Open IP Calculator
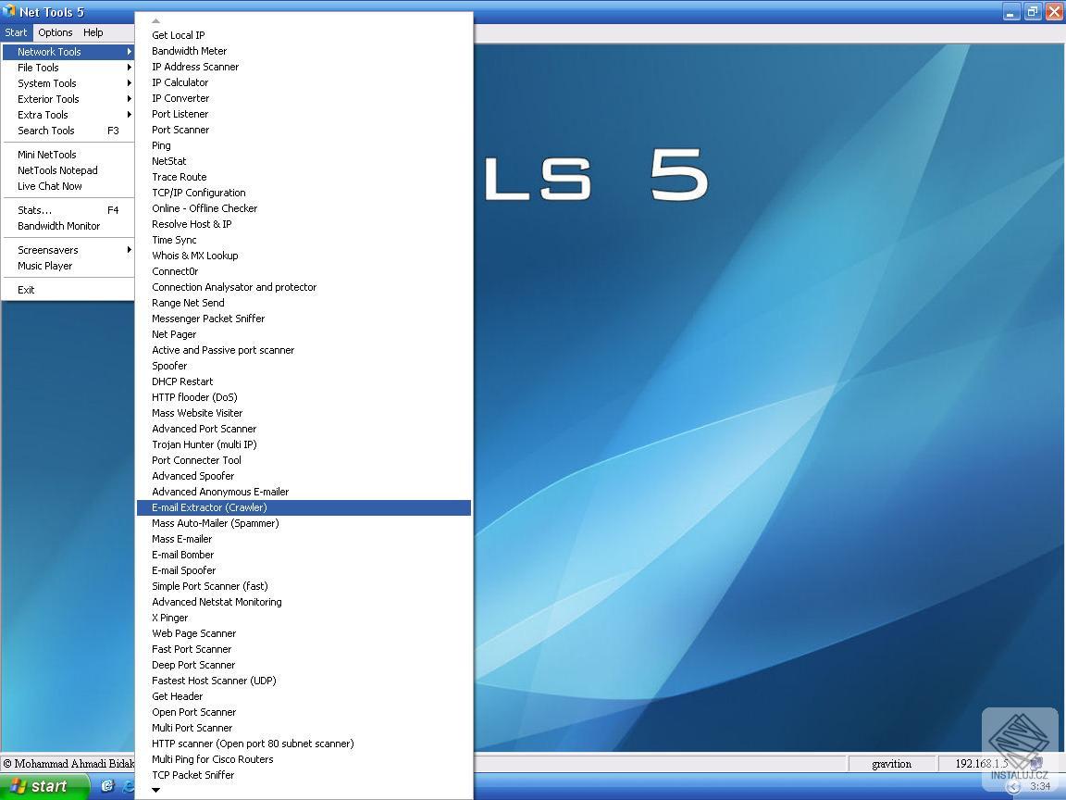The width and height of the screenshot is (1066, 800). (x=304, y=82)
